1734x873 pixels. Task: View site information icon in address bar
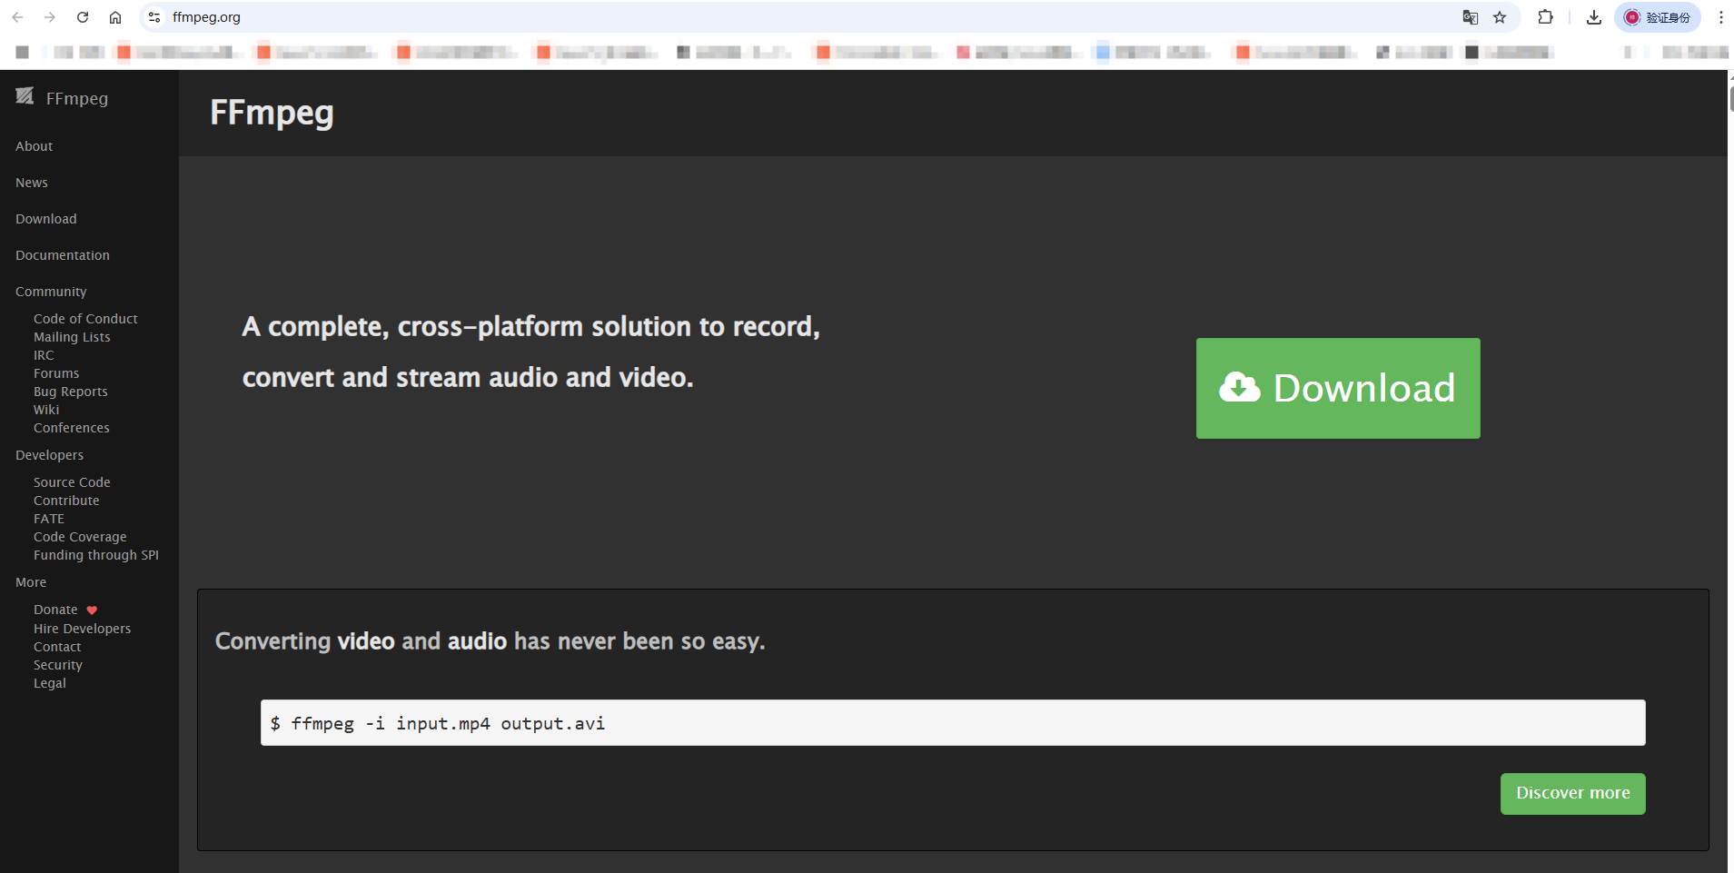pos(154,17)
